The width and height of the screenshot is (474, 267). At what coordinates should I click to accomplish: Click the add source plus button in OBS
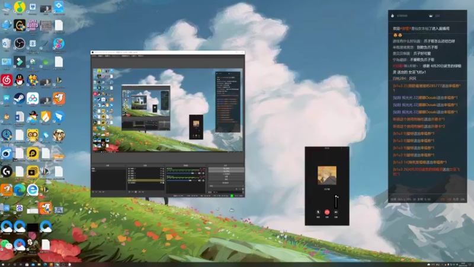(x=129, y=192)
